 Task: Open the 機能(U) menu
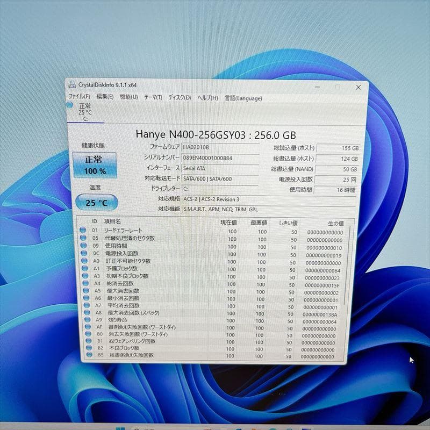(x=128, y=98)
